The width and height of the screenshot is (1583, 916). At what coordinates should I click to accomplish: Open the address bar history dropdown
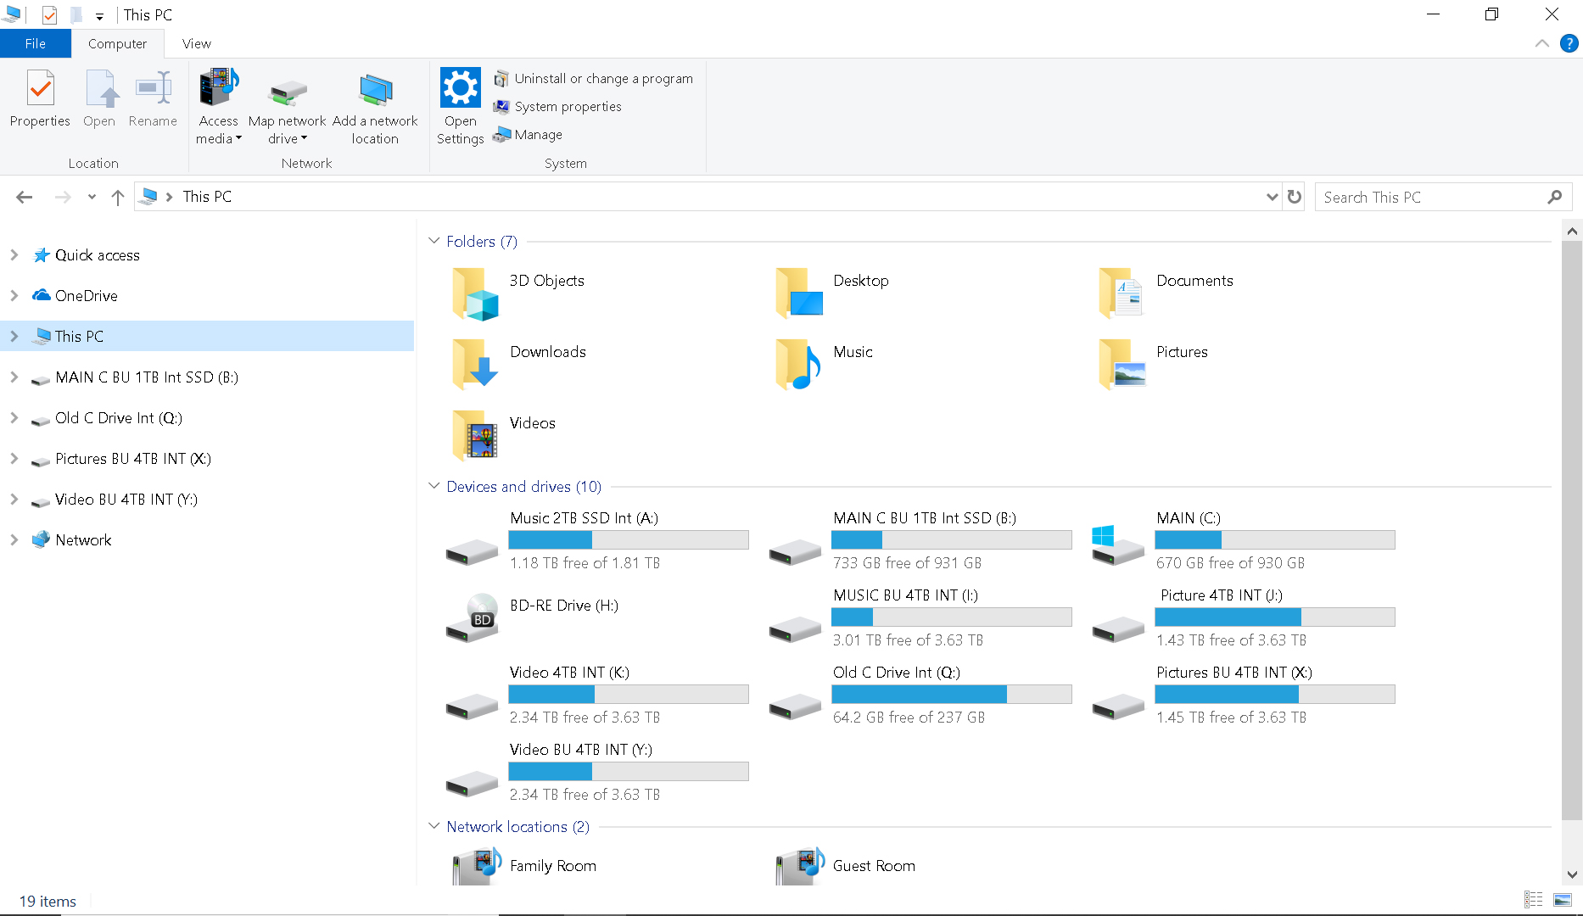pyautogui.click(x=1272, y=197)
